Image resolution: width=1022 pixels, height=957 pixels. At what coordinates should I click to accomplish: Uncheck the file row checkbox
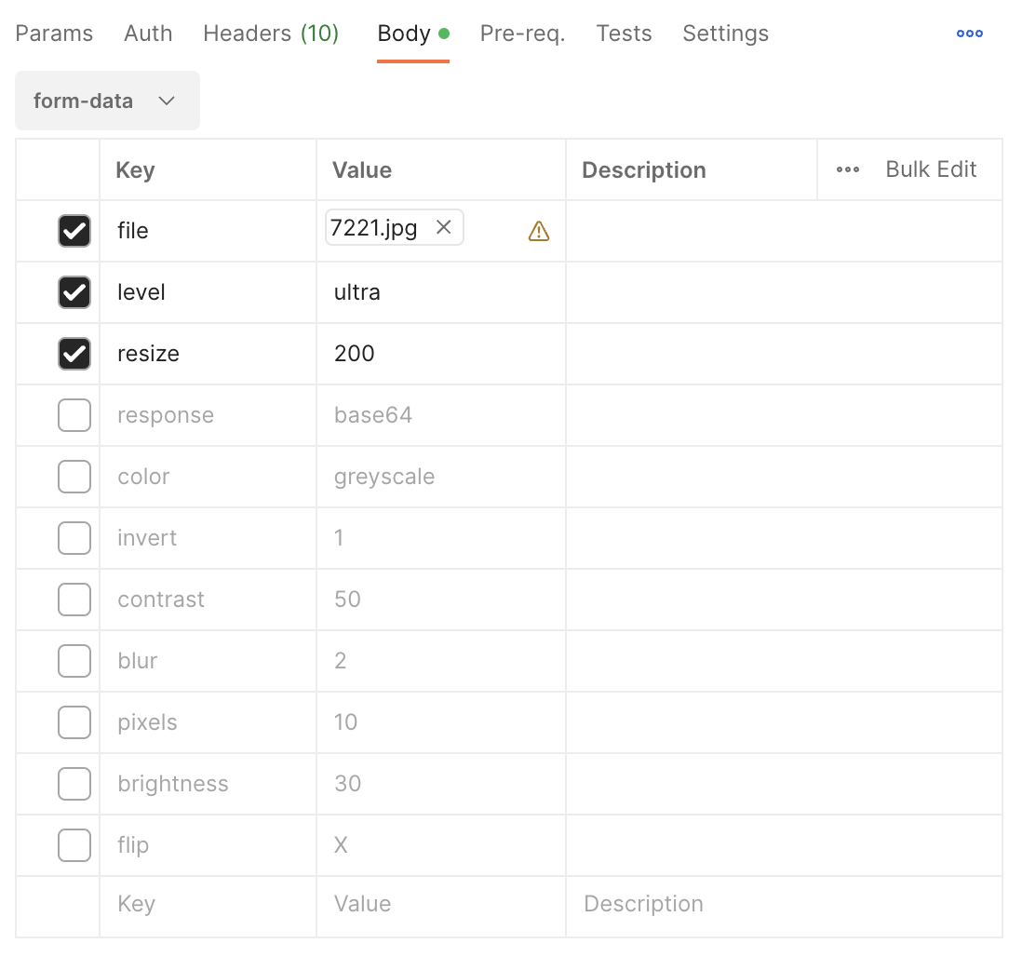74,231
